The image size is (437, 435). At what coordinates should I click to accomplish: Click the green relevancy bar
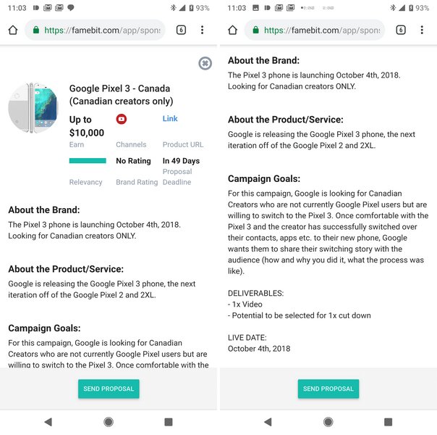(88, 161)
